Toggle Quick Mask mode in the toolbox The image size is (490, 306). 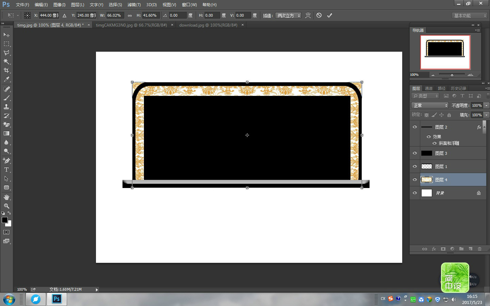6,232
